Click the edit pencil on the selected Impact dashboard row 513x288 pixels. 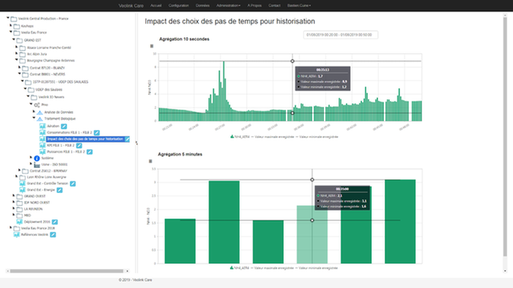pyautogui.click(x=127, y=140)
